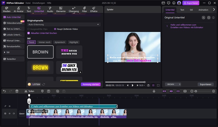Zoom in the timeline with plus icon
Screen dimensions: 218x127
tap(213, 91)
